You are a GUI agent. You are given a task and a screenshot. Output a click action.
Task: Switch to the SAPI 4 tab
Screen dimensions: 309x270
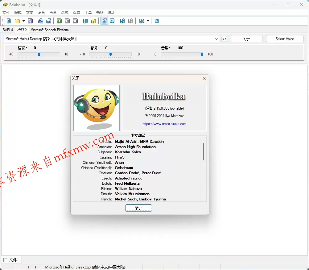click(x=8, y=30)
